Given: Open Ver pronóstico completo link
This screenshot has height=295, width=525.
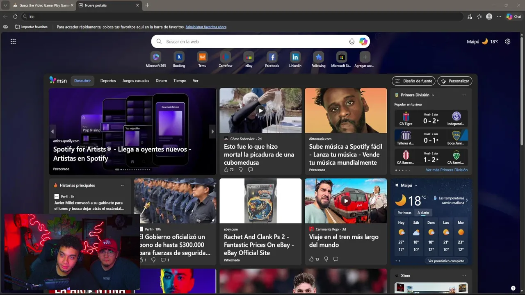Looking at the screenshot, I should pyautogui.click(x=446, y=261).
